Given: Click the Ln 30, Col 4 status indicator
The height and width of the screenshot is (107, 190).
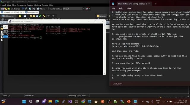Looking at the screenshot, I should click(118, 84).
